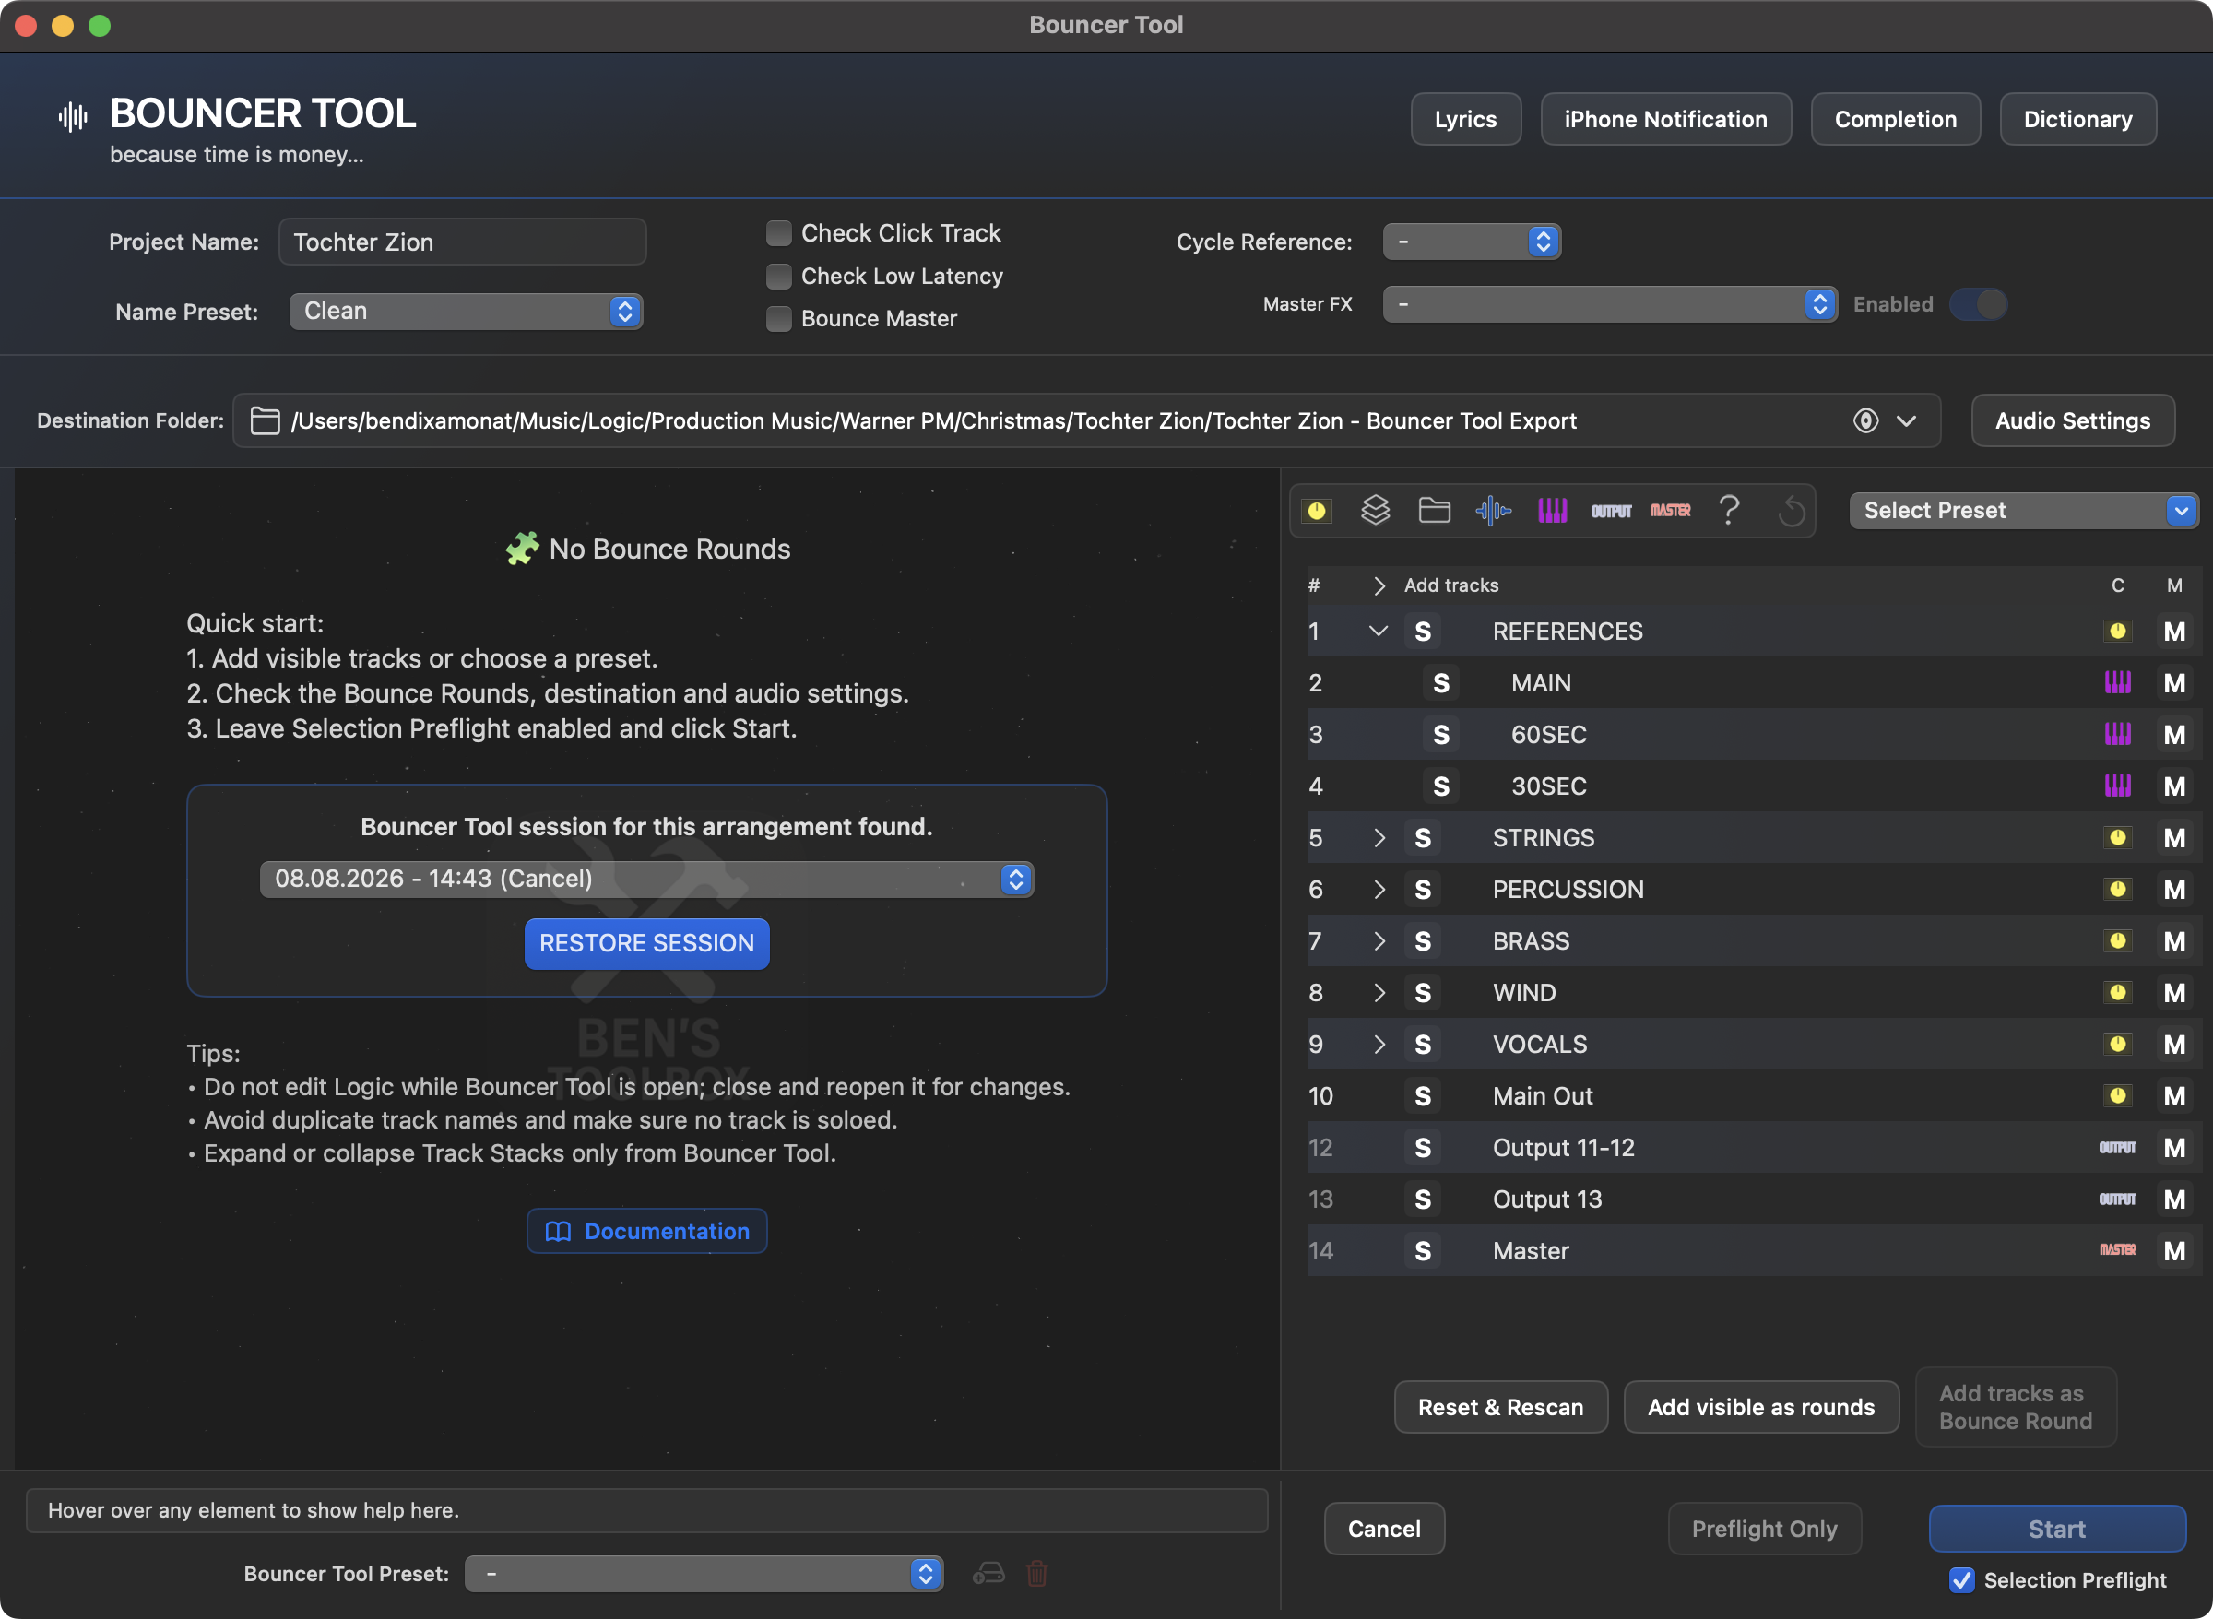Image resolution: width=2213 pixels, height=1619 pixels.
Task: Click the Project Name field Tochter Zion
Action: pyautogui.click(x=462, y=242)
